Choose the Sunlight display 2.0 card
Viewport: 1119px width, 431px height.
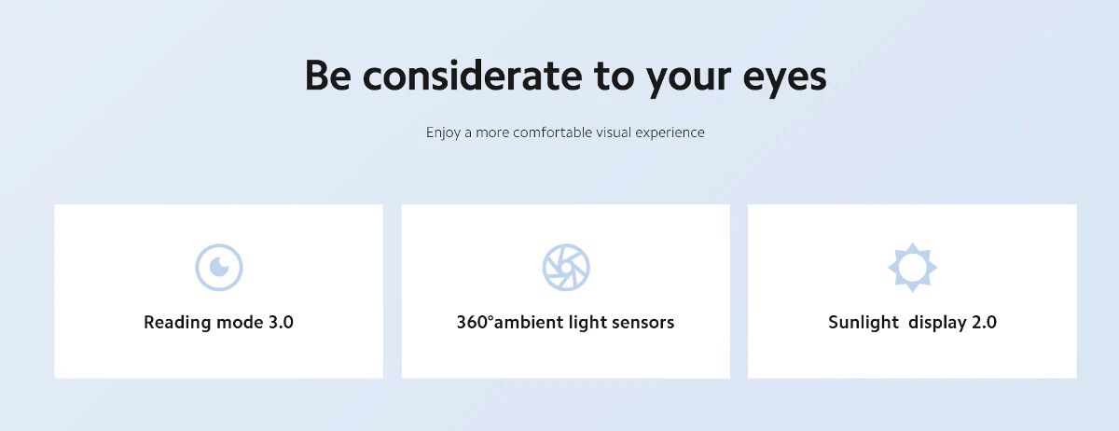click(912, 291)
